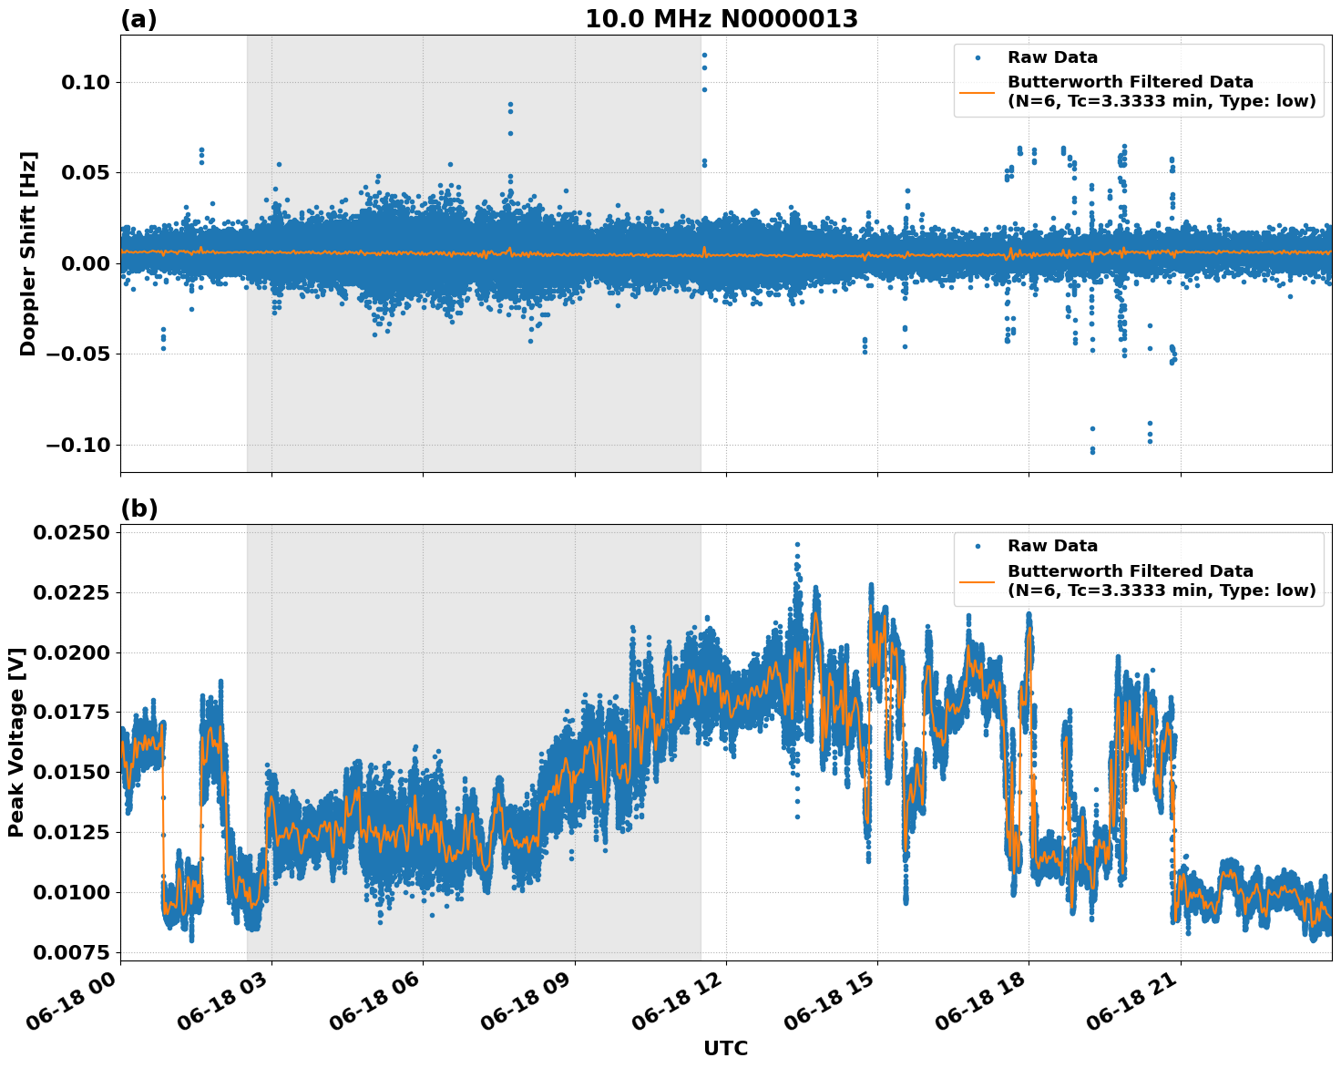The width and height of the screenshot is (1341, 1068).
Task: Click the Raw Data dot marker in bottom legend
Action: click(x=978, y=547)
